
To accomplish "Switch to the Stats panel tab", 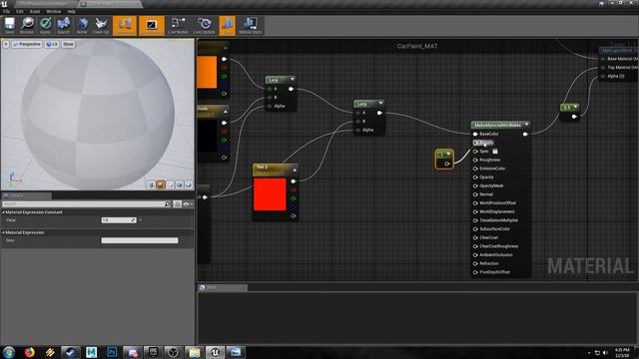I will pyautogui.click(x=223, y=287).
